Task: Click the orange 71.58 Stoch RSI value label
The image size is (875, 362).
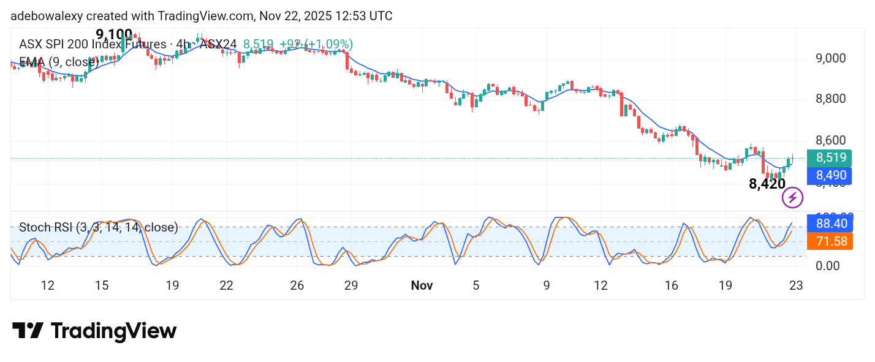Action: click(830, 241)
